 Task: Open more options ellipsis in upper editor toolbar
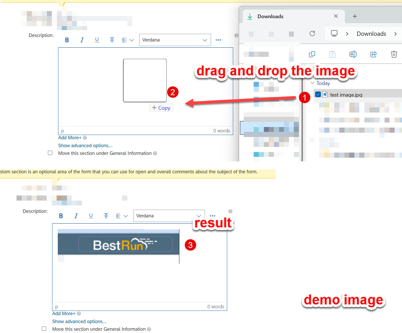pyautogui.click(x=218, y=40)
